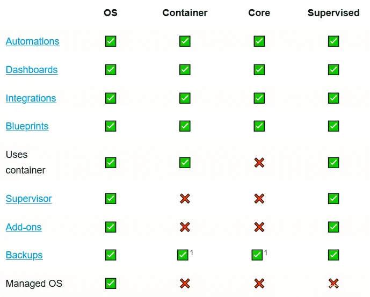This screenshot has width=370, height=297.
Task: Click the green check for Automations under OS
Action: [x=111, y=41]
